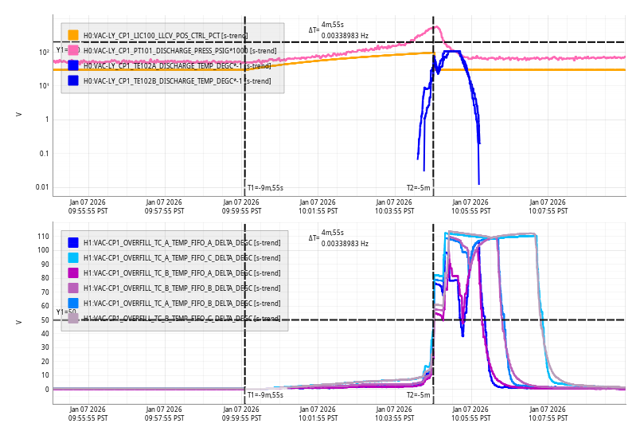Click the magenta TC_B_TEMP_FIFO_A legend swatch
Screen dimensions: 640x439
point(73,272)
